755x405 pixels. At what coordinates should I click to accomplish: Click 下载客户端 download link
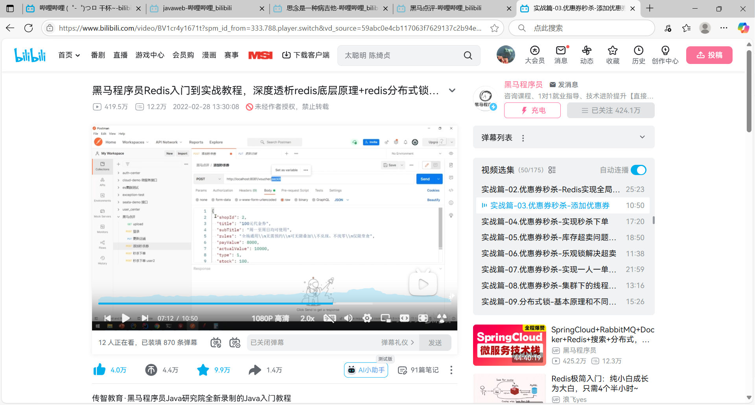point(306,55)
